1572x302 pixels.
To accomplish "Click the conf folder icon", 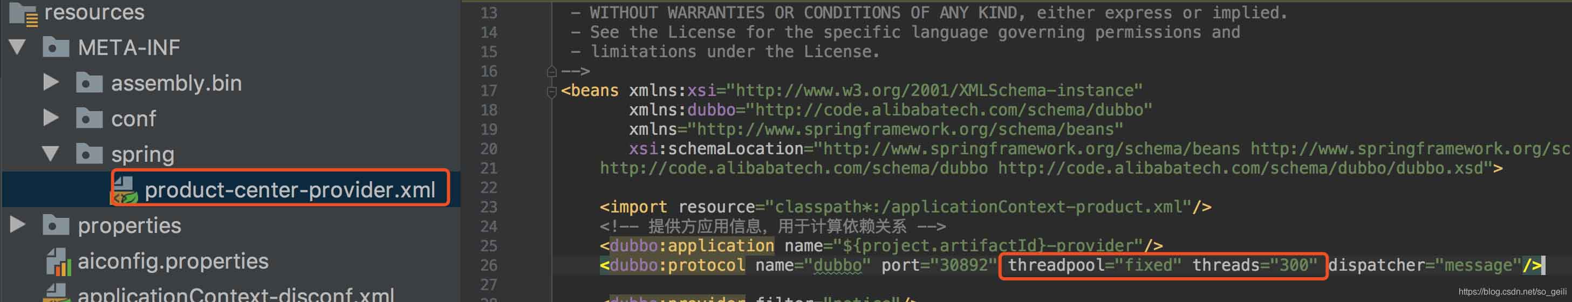I will (89, 118).
